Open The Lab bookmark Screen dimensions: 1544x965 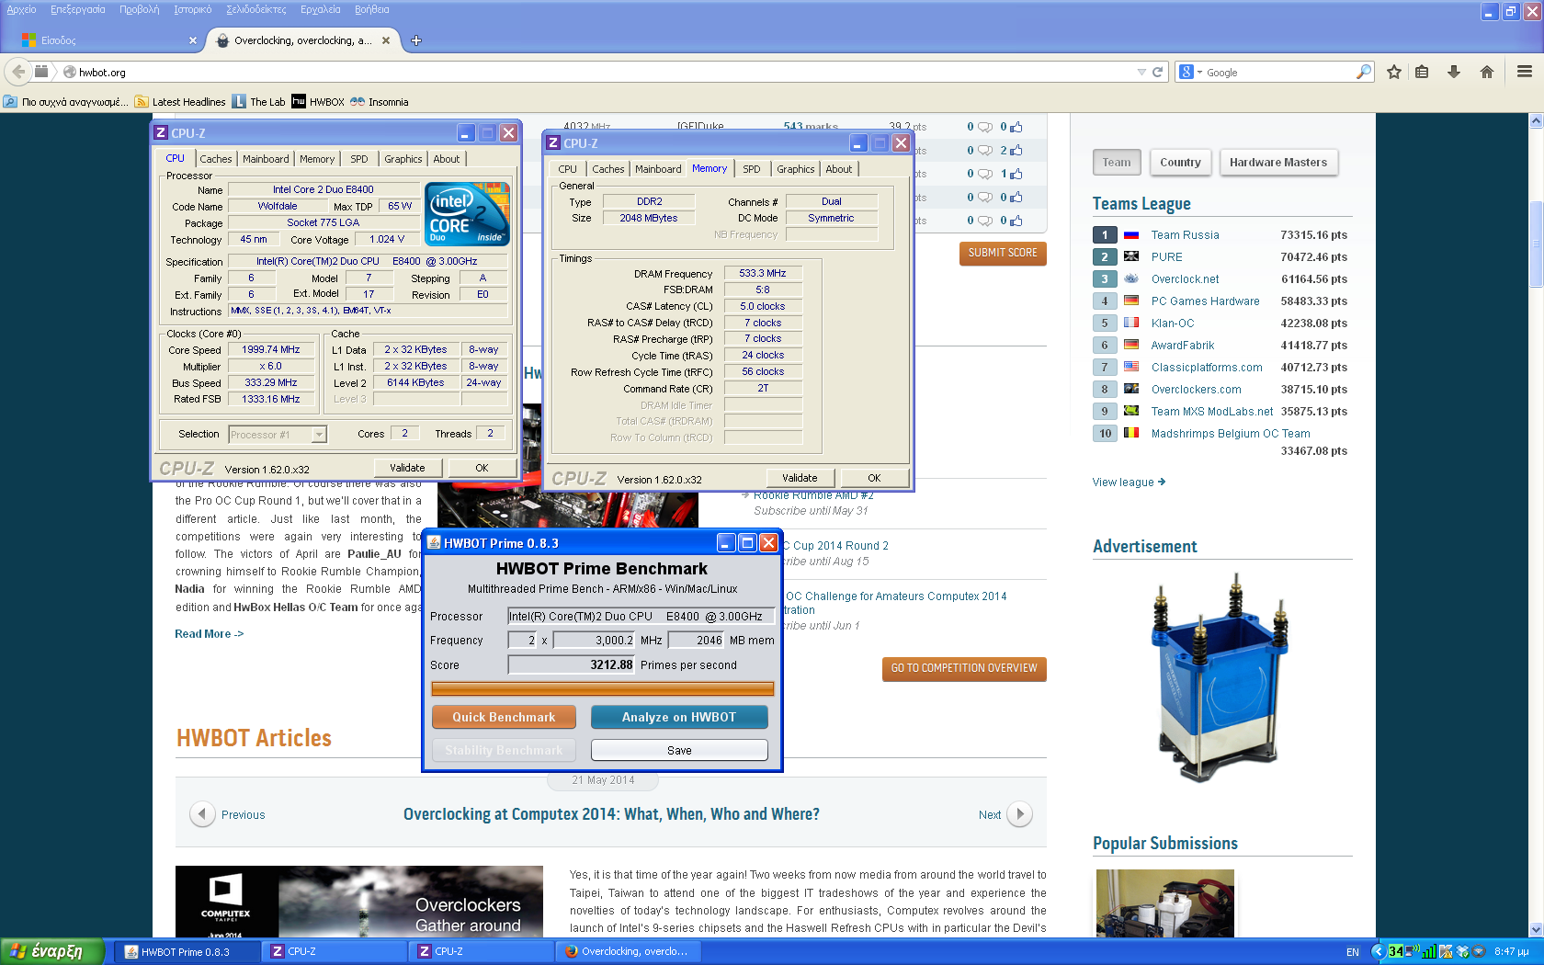(x=259, y=102)
